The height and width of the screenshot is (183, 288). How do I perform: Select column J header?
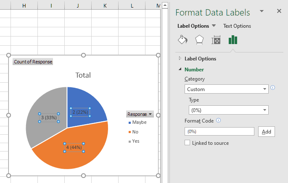pos(78,6)
